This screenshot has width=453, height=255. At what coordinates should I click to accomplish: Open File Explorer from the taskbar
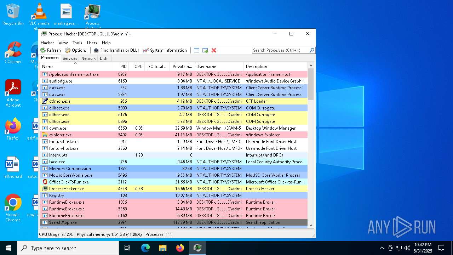click(x=163, y=248)
